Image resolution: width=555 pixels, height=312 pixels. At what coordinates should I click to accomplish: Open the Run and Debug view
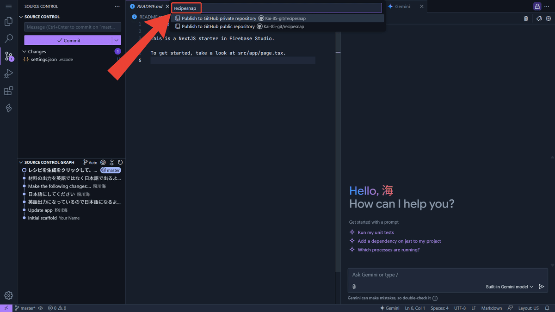(x=8, y=73)
